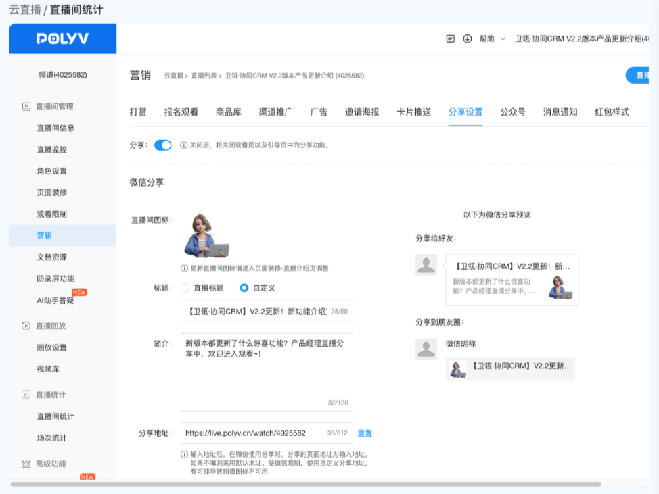Click the 云直播 breadcrumb link
This screenshot has height=494, width=659.
(173, 76)
